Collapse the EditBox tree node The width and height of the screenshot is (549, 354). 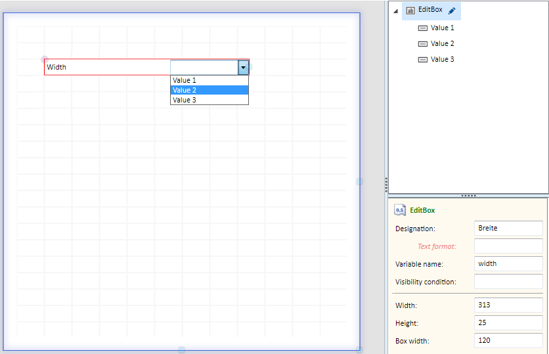coord(395,11)
